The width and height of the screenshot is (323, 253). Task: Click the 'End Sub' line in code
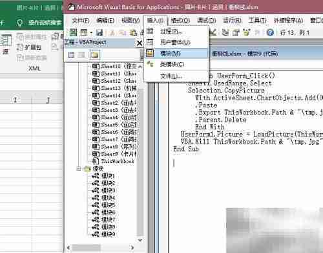186,149
